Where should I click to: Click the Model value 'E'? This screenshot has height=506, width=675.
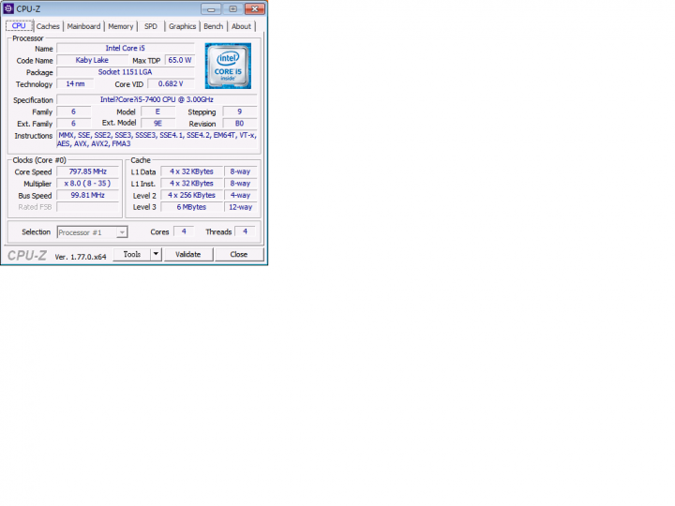click(158, 112)
